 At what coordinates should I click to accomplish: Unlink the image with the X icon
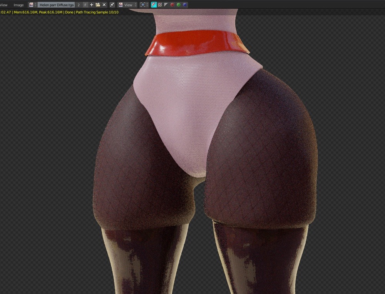tap(104, 5)
